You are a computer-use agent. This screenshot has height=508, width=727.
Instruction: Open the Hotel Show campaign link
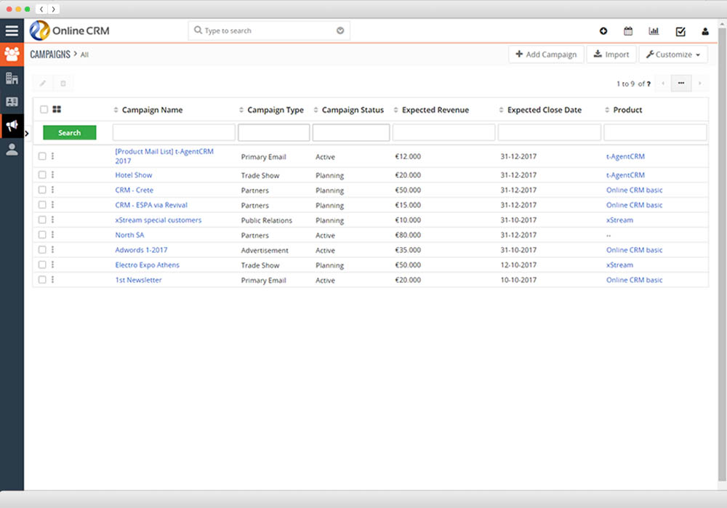(x=134, y=174)
